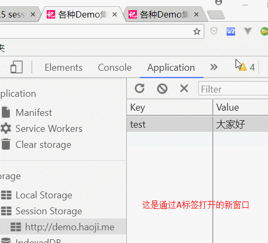
Task: Delete selected entry with X icon
Action: click(x=184, y=88)
